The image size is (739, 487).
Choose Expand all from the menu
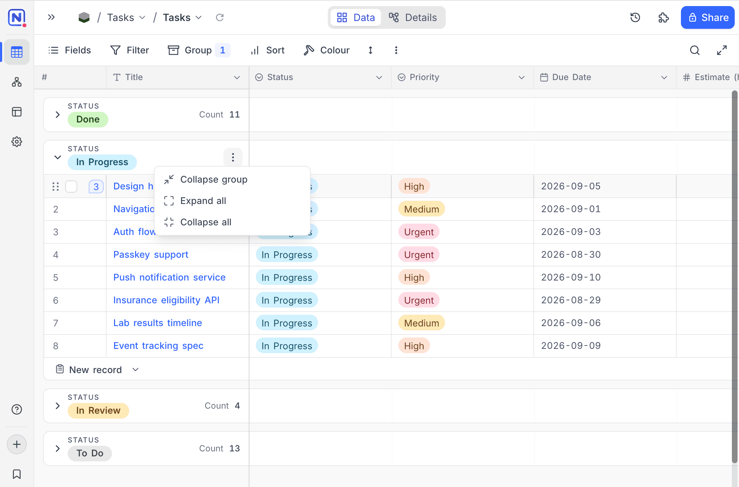point(232,201)
